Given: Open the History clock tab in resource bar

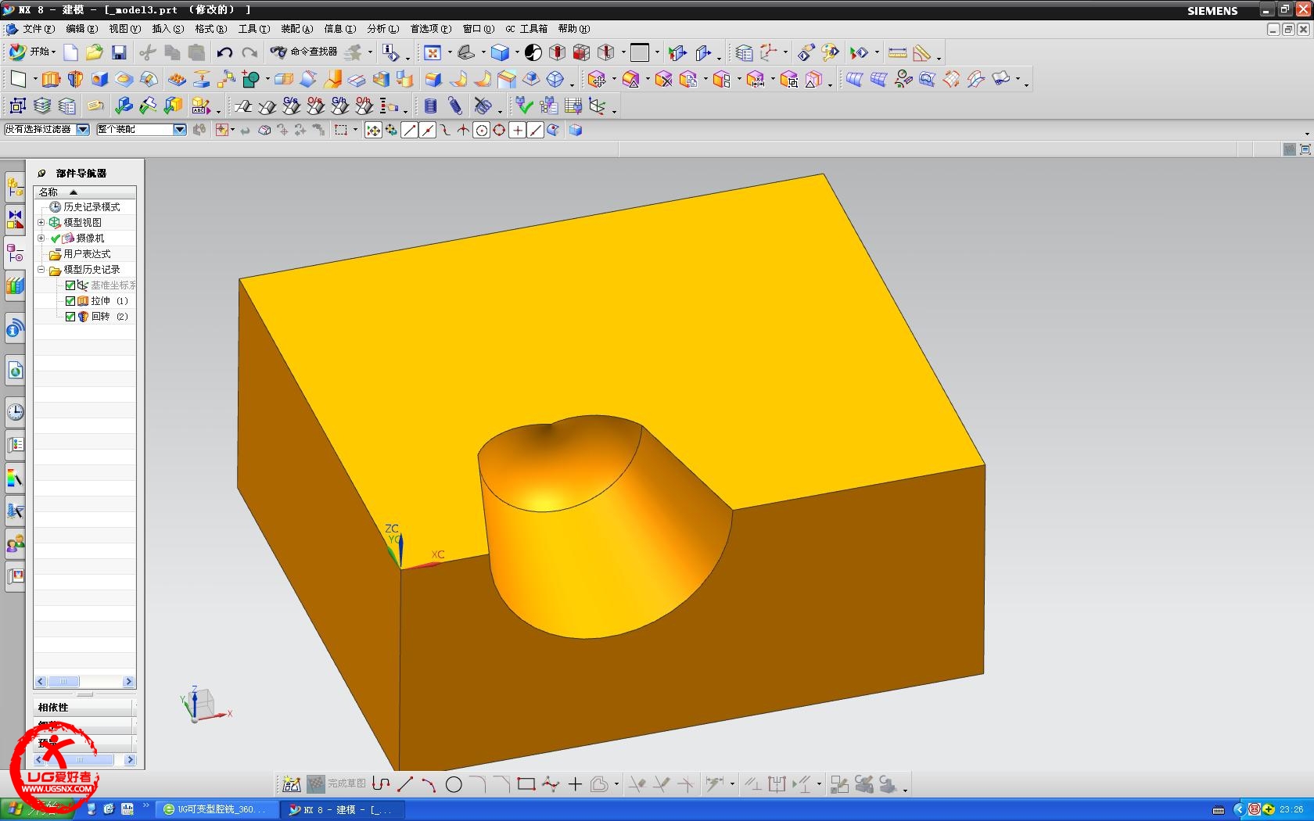Looking at the screenshot, I should pyautogui.click(x=15, y=412).
